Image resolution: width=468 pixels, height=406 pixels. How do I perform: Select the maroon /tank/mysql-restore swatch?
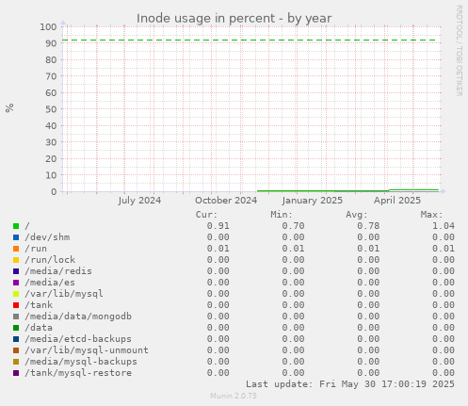point(16,373)
